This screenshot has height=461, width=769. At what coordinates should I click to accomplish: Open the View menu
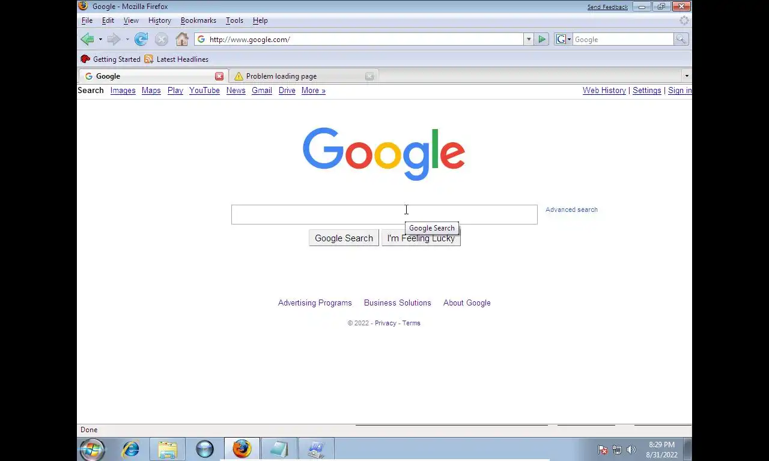tap(131, 20)
